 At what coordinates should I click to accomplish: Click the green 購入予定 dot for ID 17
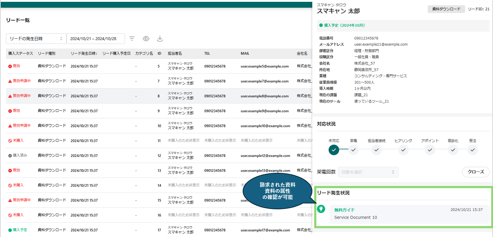click(x=10, y=230)
